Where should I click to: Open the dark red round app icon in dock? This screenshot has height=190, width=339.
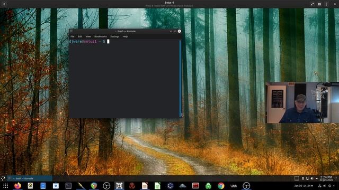coord(132,186)
